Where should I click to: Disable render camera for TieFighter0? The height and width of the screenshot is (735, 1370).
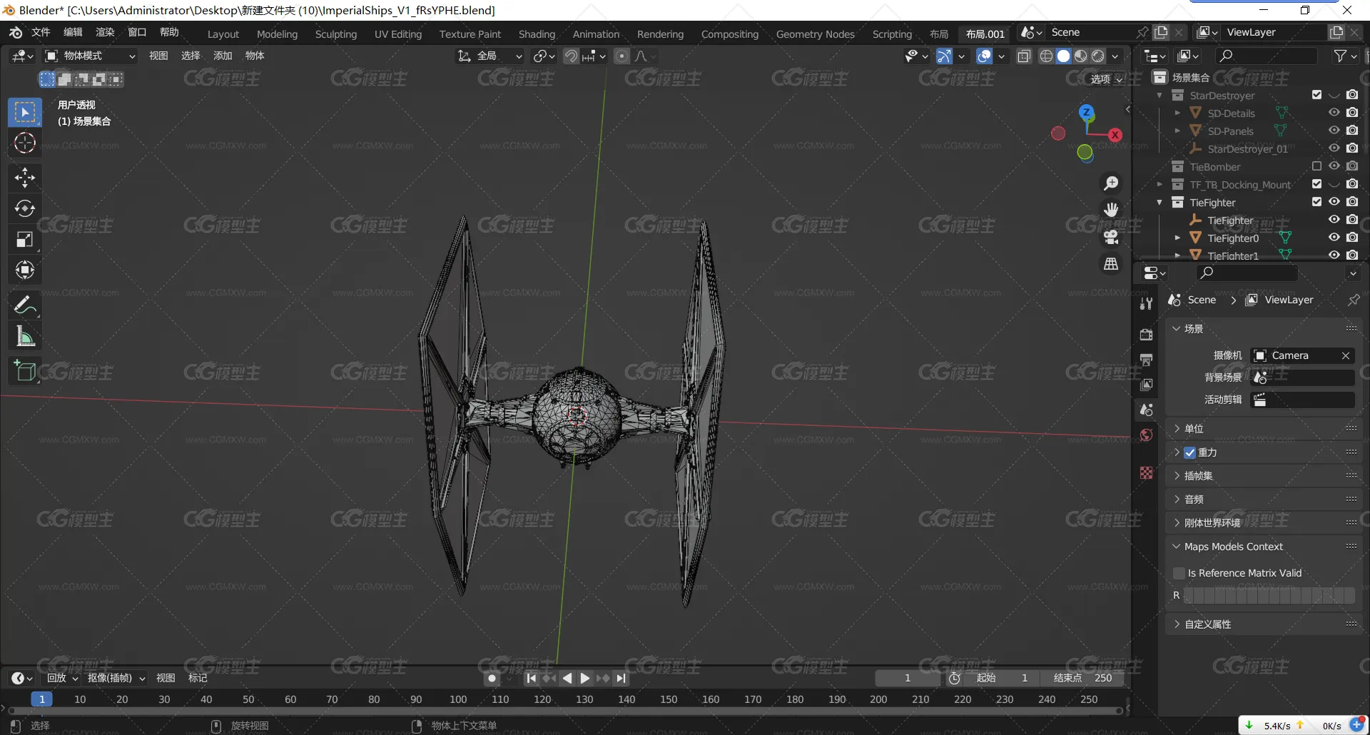coord(1352,238)
